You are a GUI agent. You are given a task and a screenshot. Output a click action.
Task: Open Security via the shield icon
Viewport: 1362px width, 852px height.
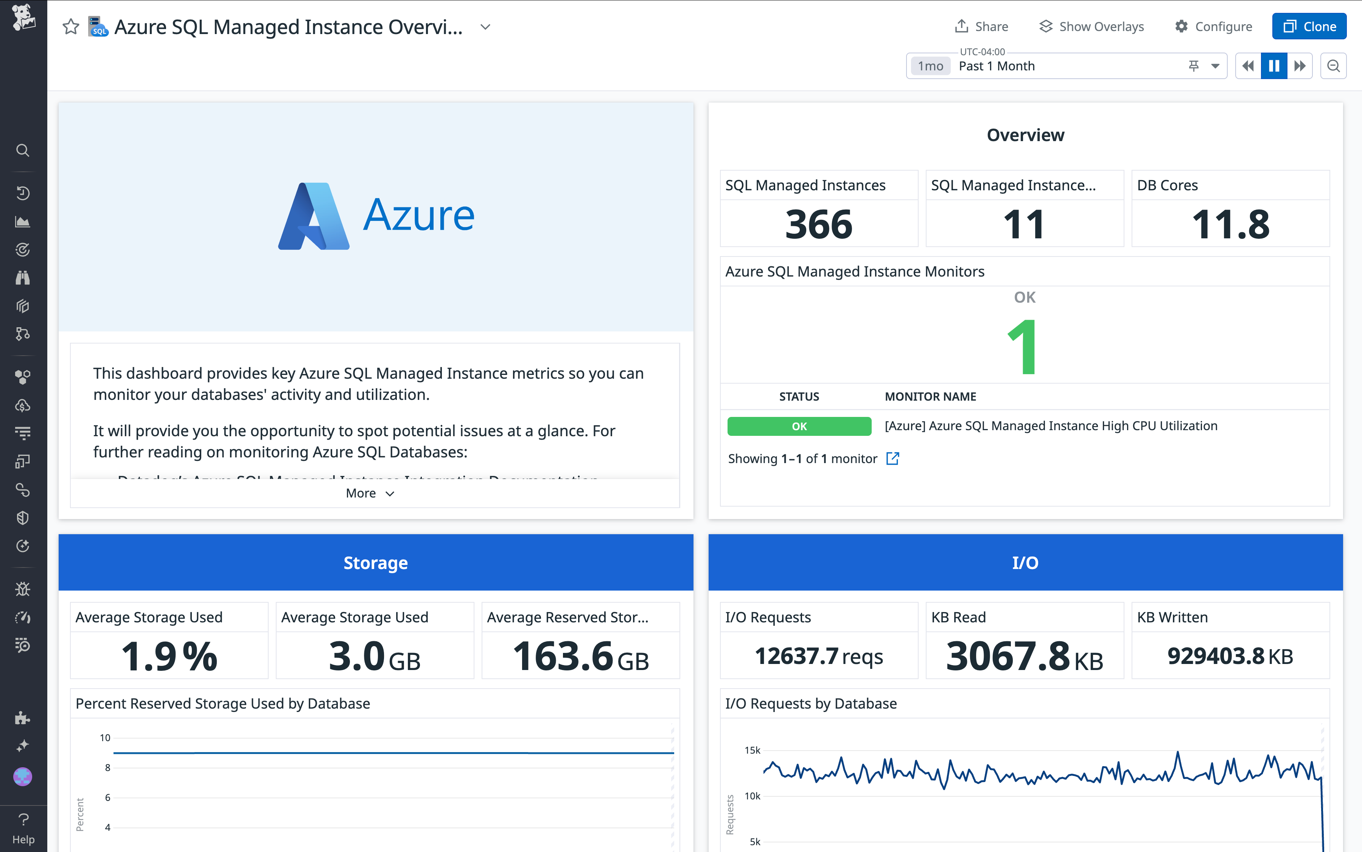pyautogui.click(x=23, y=518)
